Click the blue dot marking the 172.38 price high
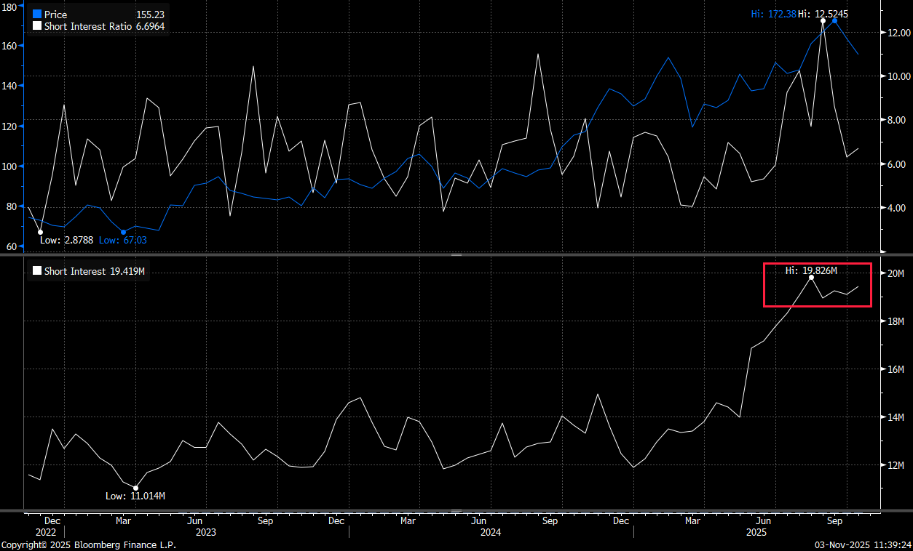Screen dimensions: 913x551 [834, 21]
